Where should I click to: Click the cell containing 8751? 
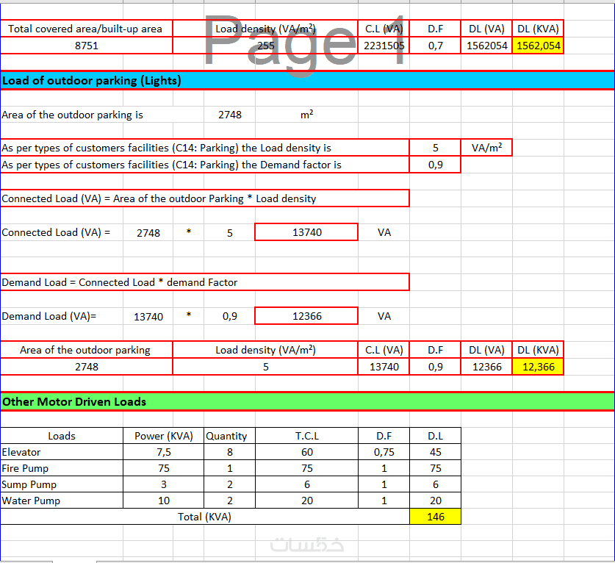click(86, 46)
